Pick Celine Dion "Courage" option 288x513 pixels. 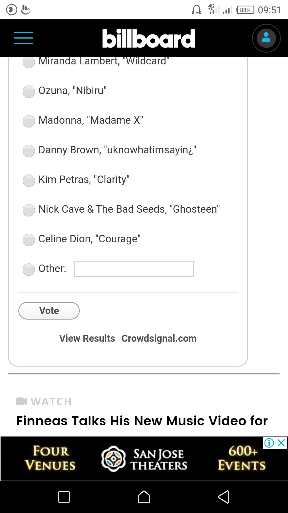(29, 240)
